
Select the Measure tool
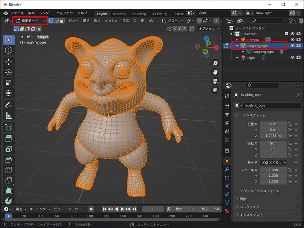pos(8,116)
